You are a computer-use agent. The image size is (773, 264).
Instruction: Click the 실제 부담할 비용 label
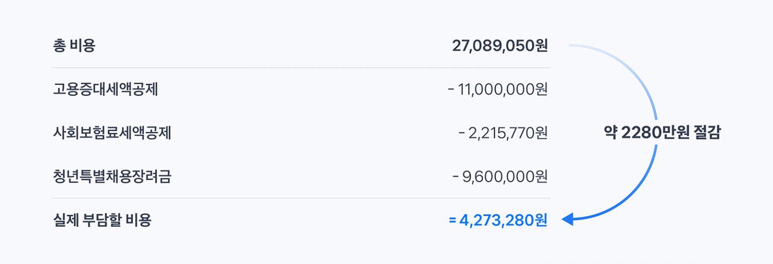102,220
